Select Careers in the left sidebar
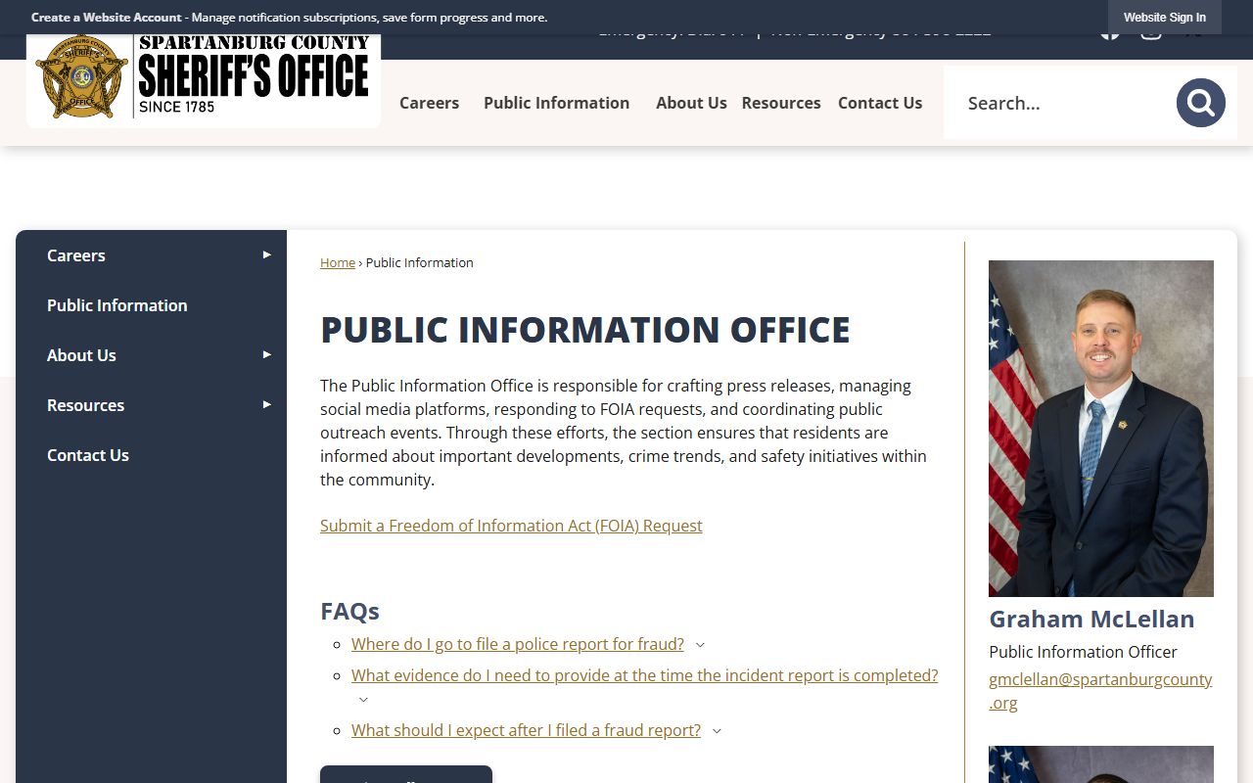This screenshot has width=1253, height=783. (75, 255)
